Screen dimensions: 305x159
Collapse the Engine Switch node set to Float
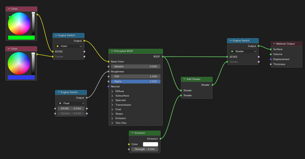pos(59,92)
